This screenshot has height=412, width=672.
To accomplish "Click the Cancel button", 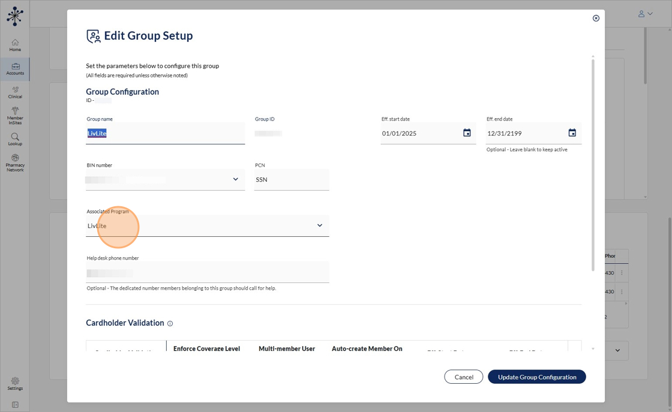I will coord(463,377).
